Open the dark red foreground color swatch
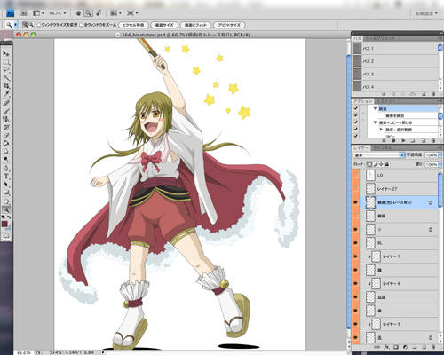444x355 pixels. click(4, 224)
